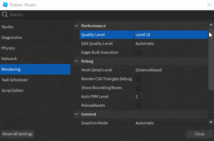
Task: Click the Roblox Studio logo icon
Action: (5, 5)
